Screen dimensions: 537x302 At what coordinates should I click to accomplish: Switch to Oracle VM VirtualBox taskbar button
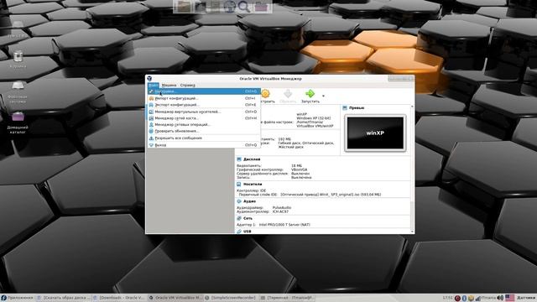click(175, 298)
